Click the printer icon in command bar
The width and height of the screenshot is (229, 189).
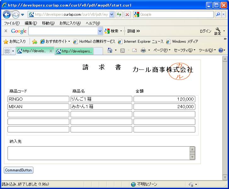[x=143, y=50]
